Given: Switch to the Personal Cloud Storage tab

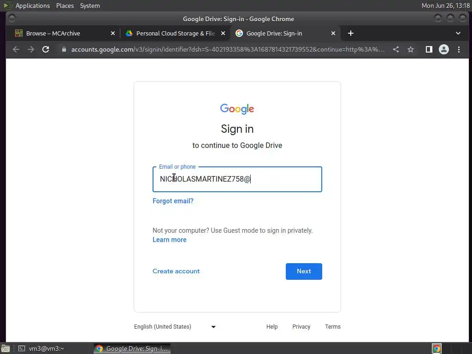Looking at the screenshot, I should click(x=175, y=33).
